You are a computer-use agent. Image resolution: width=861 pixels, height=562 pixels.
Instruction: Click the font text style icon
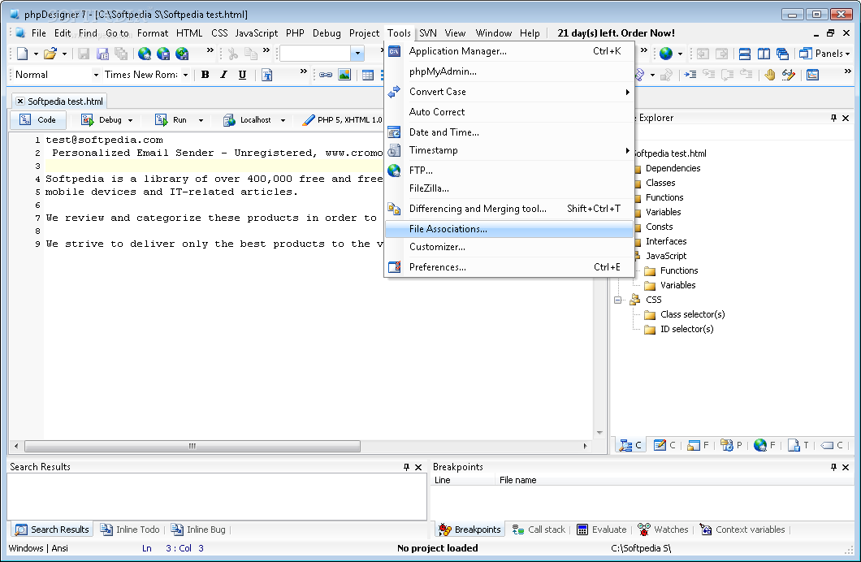tap(267, 75)
